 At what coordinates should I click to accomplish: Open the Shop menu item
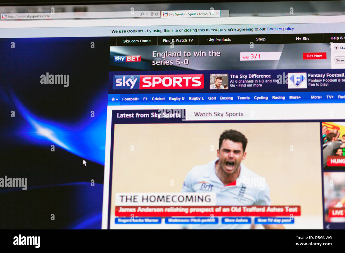(261, 39)
